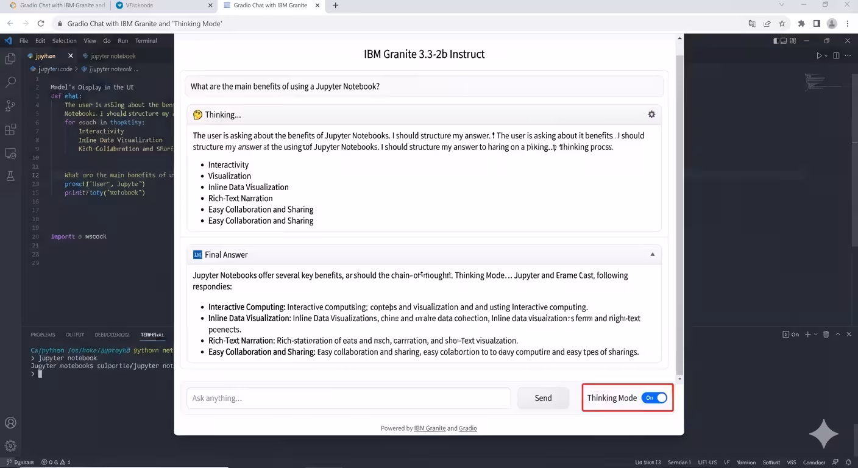Viewport: 858px width, 468px height.
Task: Click the Ask anything input field
Action: (x=349, y=398)
